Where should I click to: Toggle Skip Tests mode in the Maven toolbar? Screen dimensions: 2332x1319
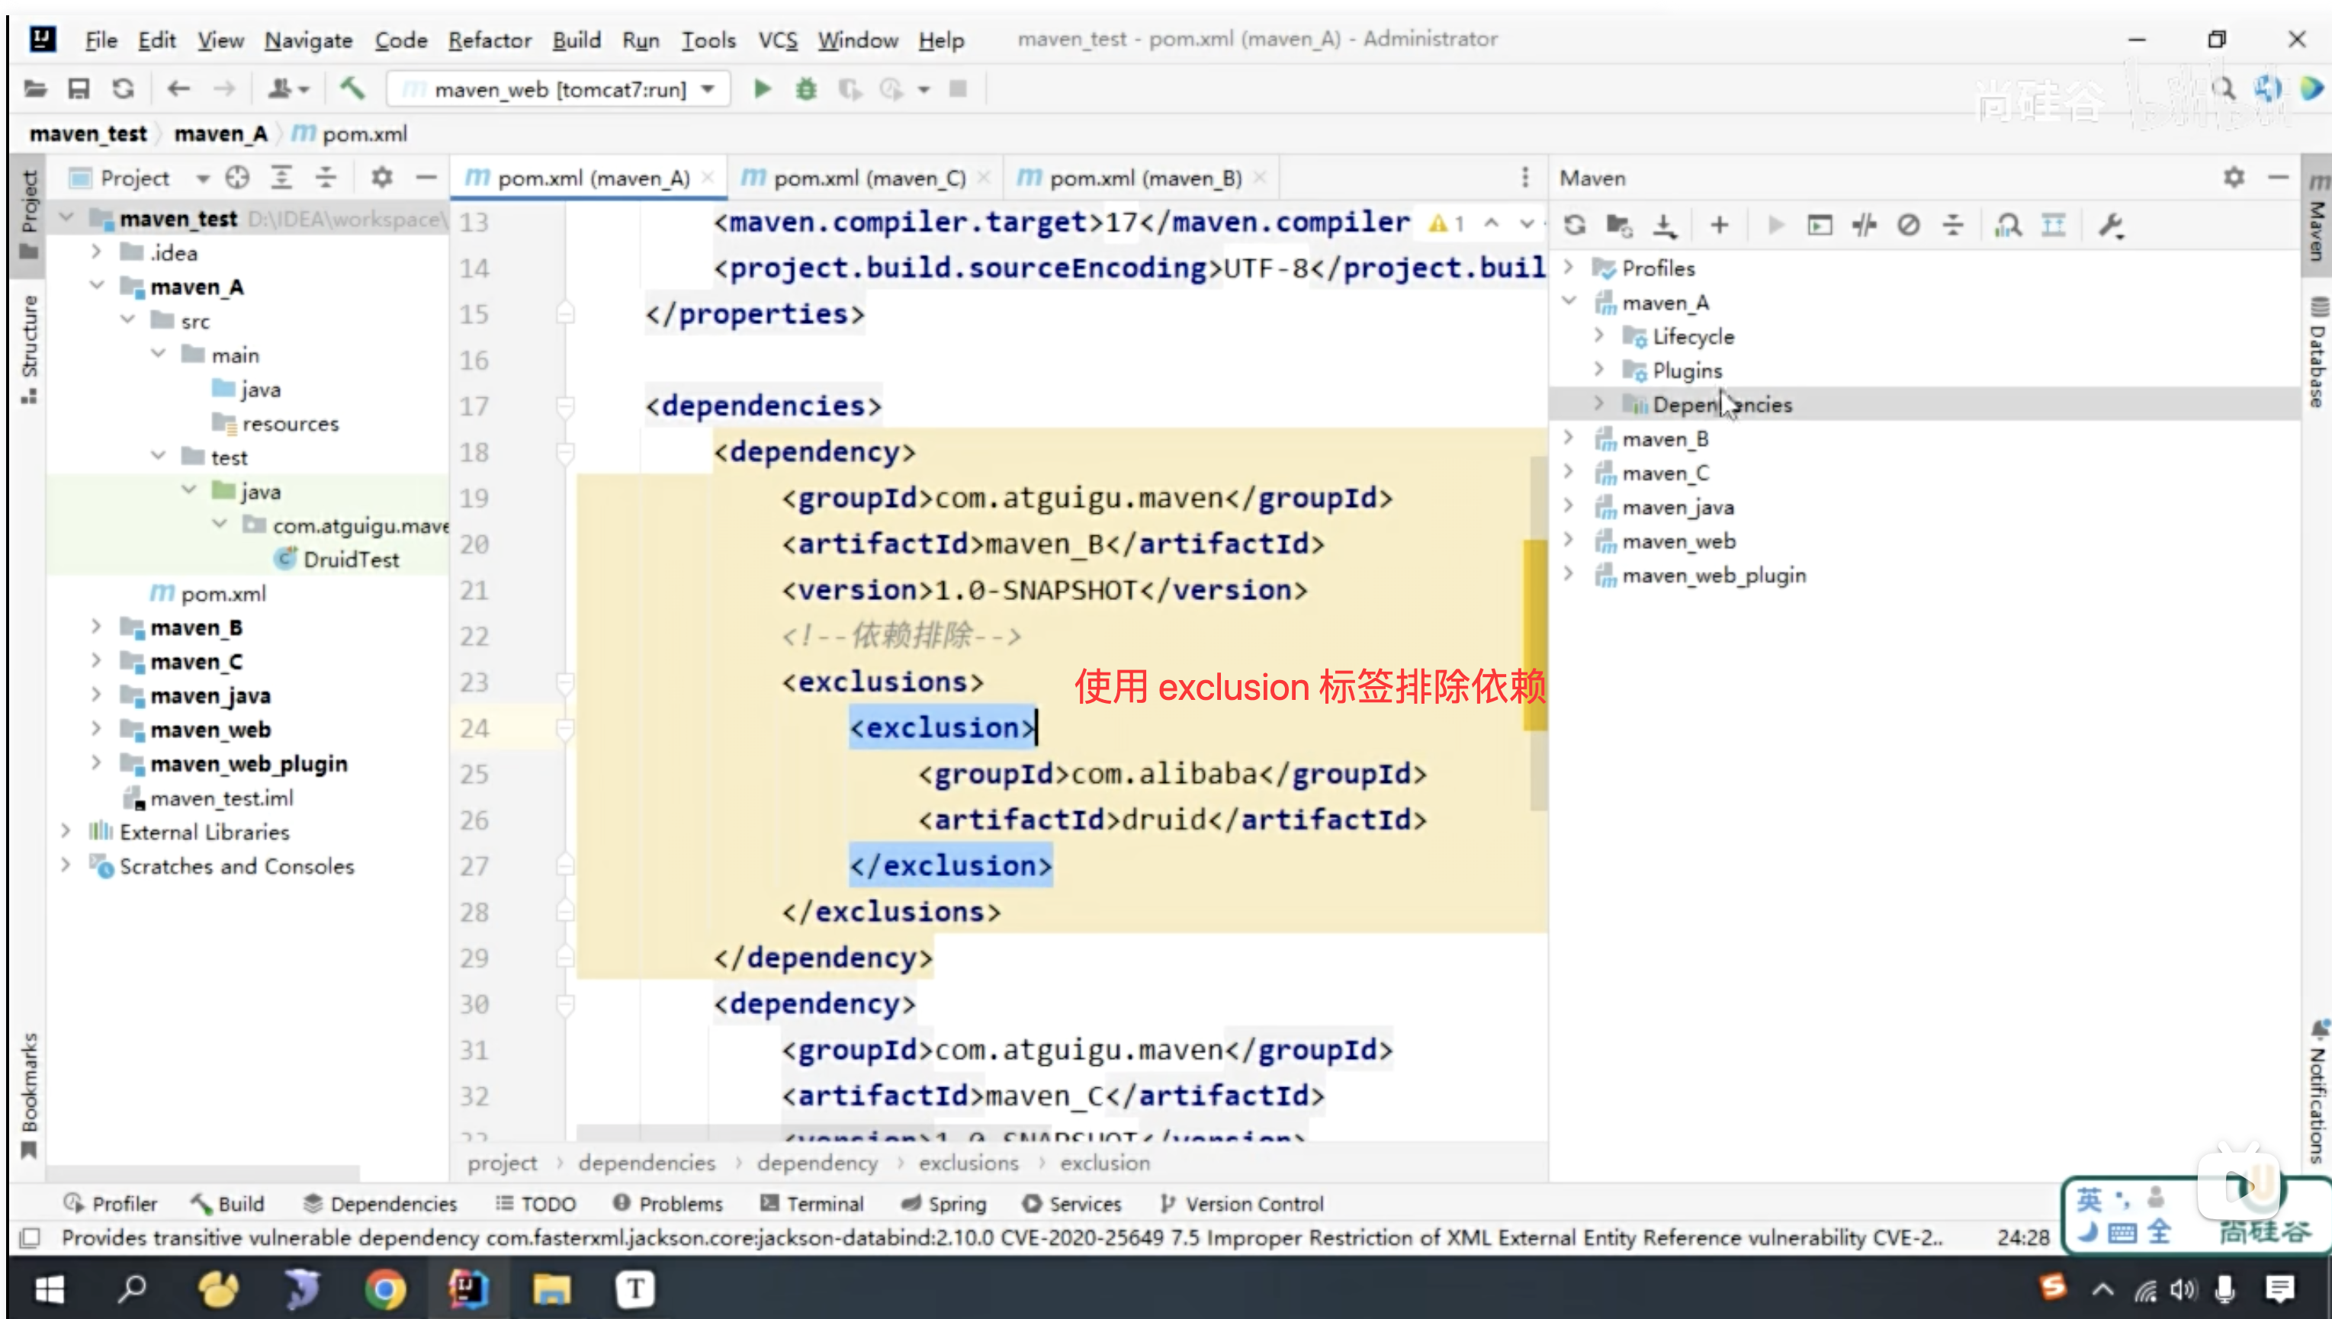(x=1908, y=225)
